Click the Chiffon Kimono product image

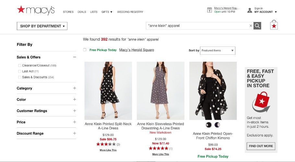tap(213, 91)
